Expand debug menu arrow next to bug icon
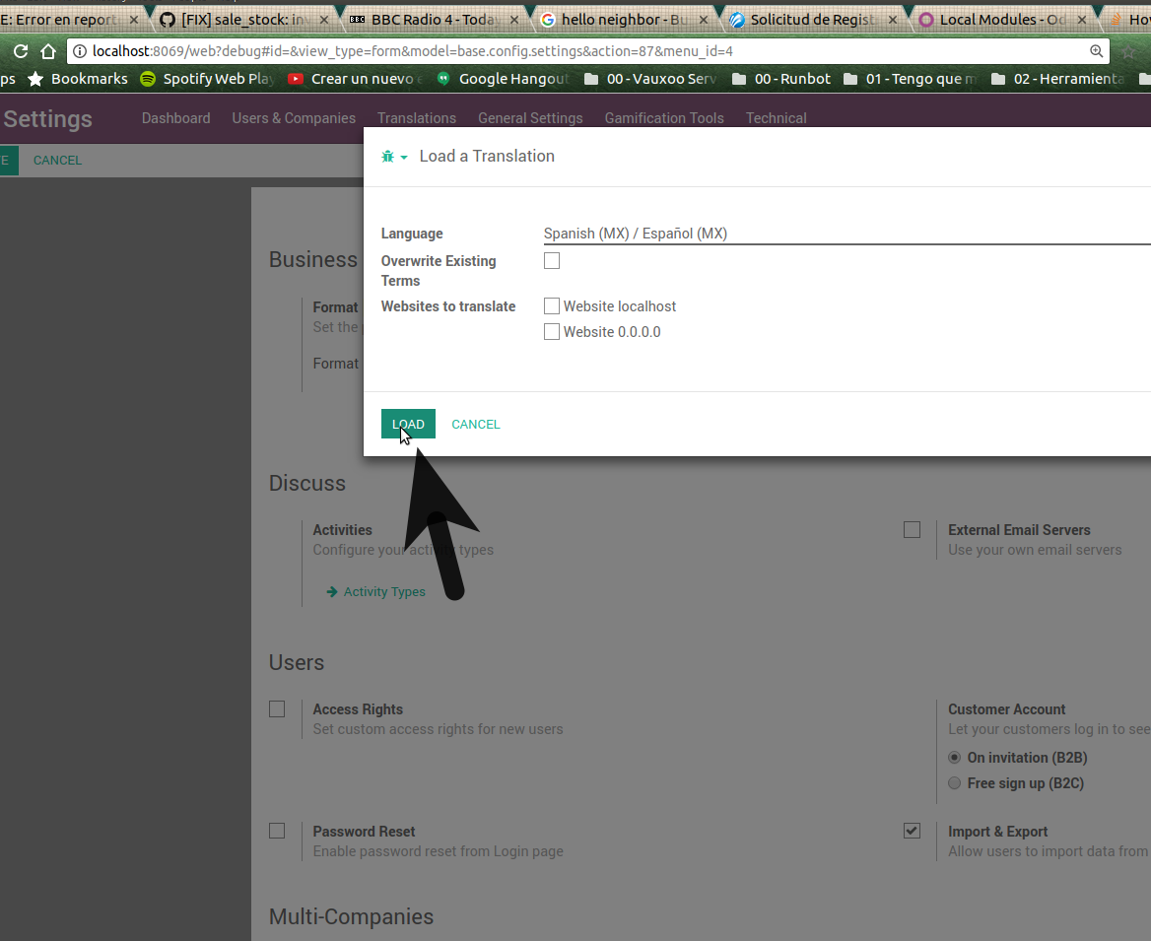Viewport: 1151px width, 941px height. pyautogui.click(x=404, y=157)
